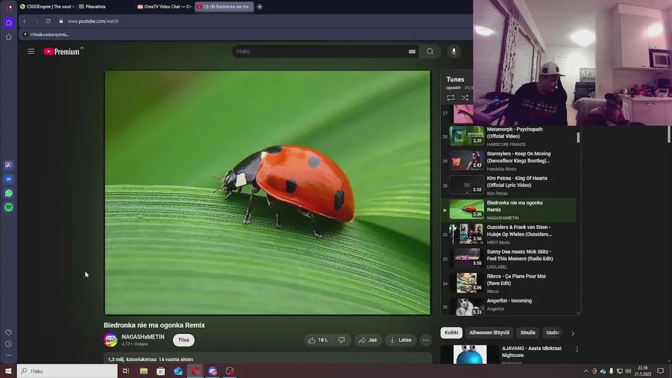
Task: Play Angerfist - Incoming from playlist
Action: [x=509, y=306]
